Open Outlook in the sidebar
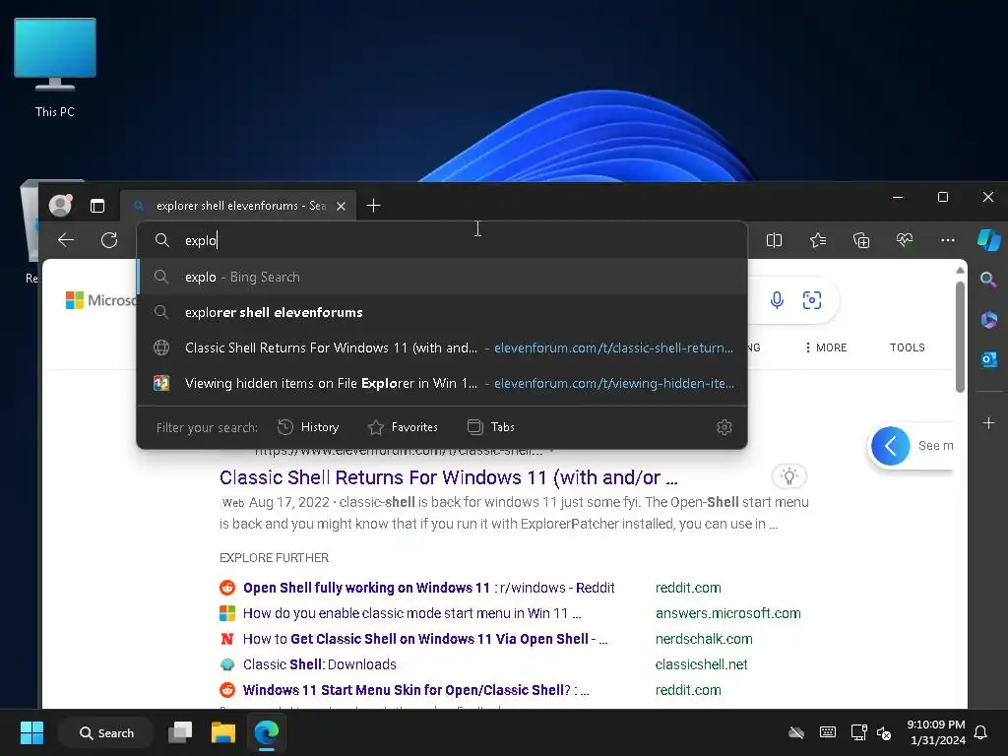This screenshot has width=1008, height=756. 988,359
